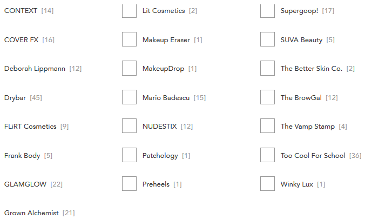This screenshot has height=219, width=365.
Task: Tick the Too Cool For School checkbox
Action: coord(267,155)
